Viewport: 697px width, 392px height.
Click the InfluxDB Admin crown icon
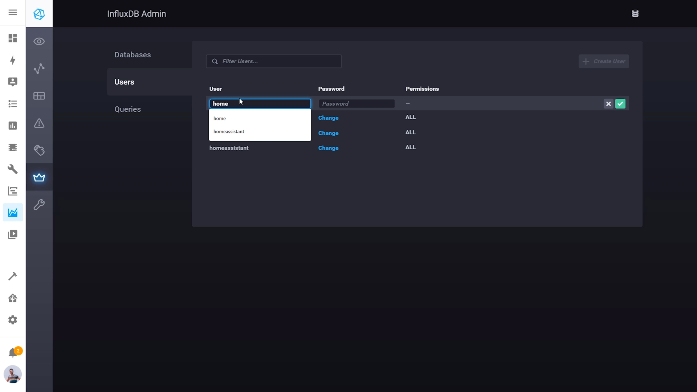pyautogui.click(x=39, y=177)
